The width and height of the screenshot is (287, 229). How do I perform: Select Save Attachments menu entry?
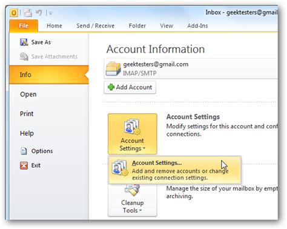point(54,56)
